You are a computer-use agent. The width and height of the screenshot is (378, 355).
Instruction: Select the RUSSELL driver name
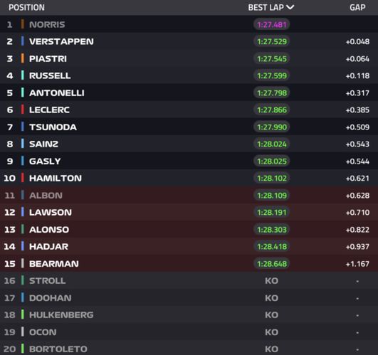tap(50, 75)
